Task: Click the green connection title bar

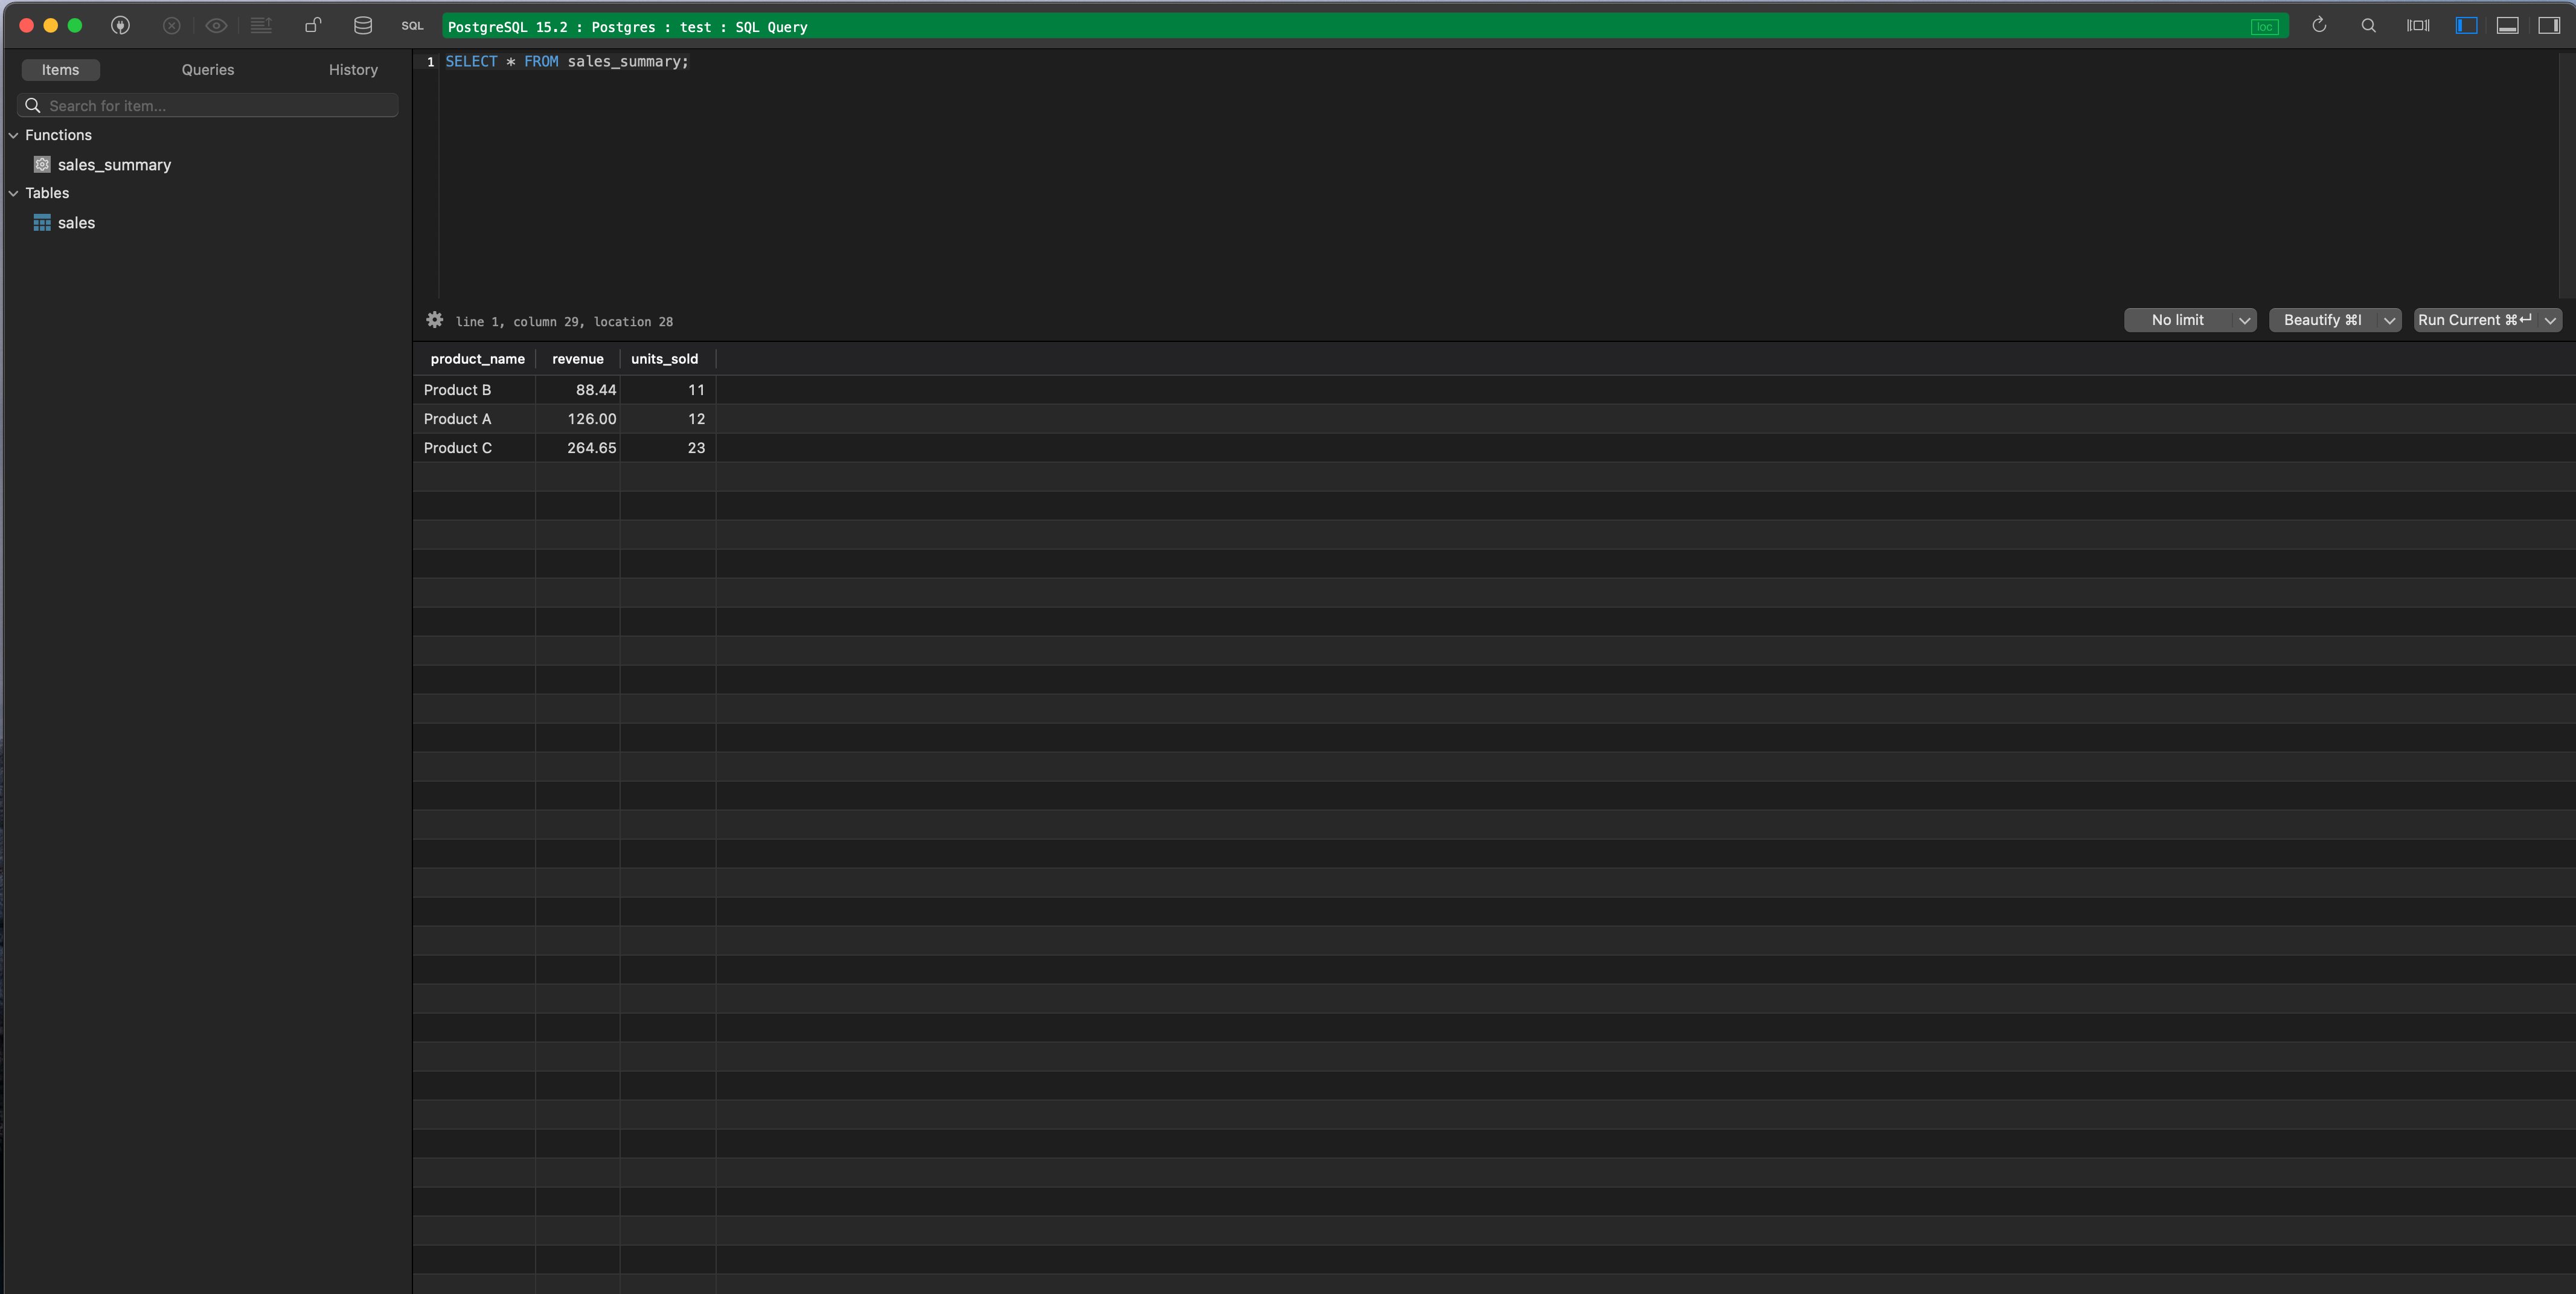Action: pos(1365,27)
